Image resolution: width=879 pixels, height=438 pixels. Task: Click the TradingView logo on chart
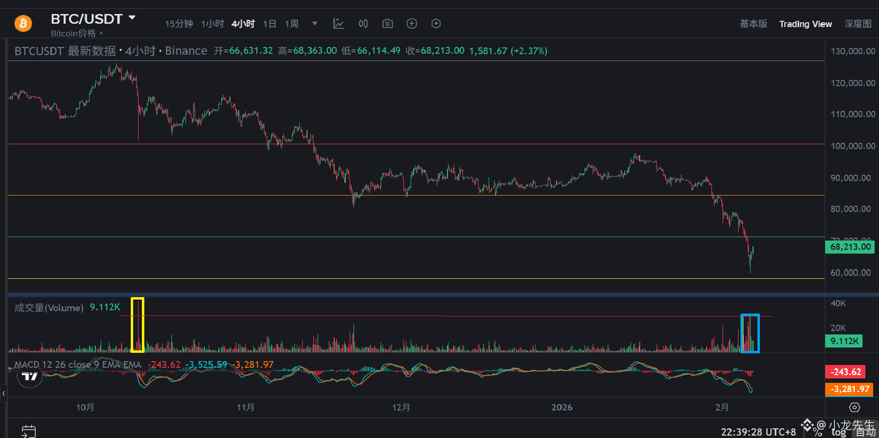click(30, 376)
